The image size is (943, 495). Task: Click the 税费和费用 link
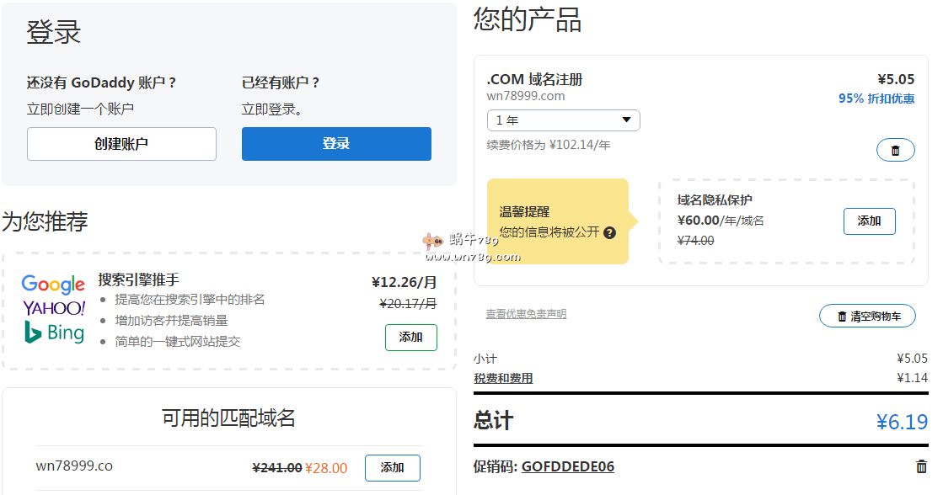[x=503, y=378]
